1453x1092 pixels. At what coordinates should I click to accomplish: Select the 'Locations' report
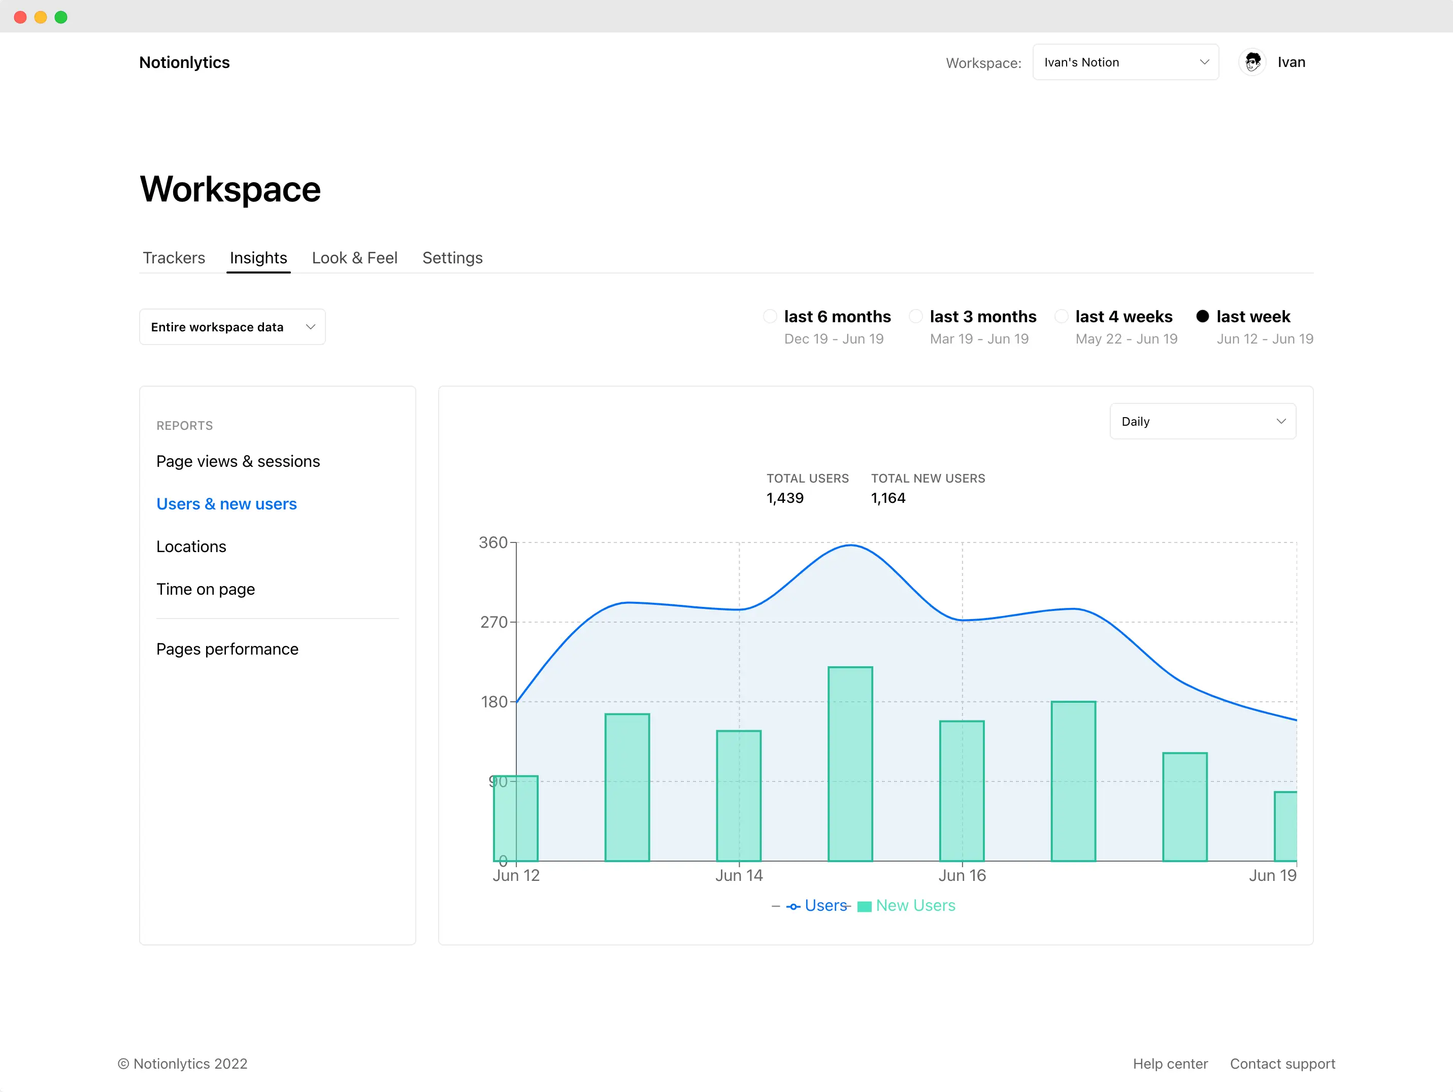tap(191, 545)
